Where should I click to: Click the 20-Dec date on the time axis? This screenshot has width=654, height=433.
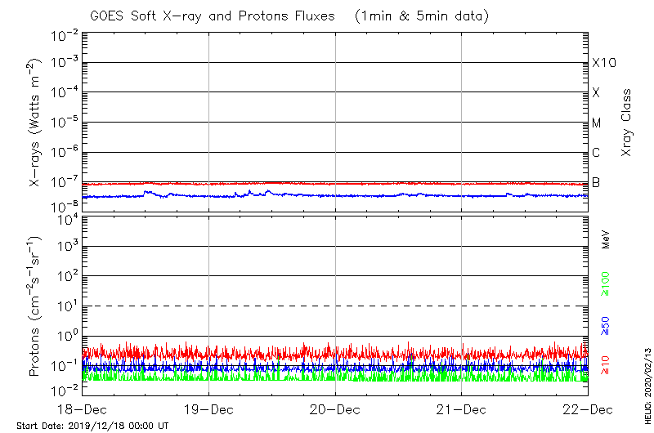point(335,409)
